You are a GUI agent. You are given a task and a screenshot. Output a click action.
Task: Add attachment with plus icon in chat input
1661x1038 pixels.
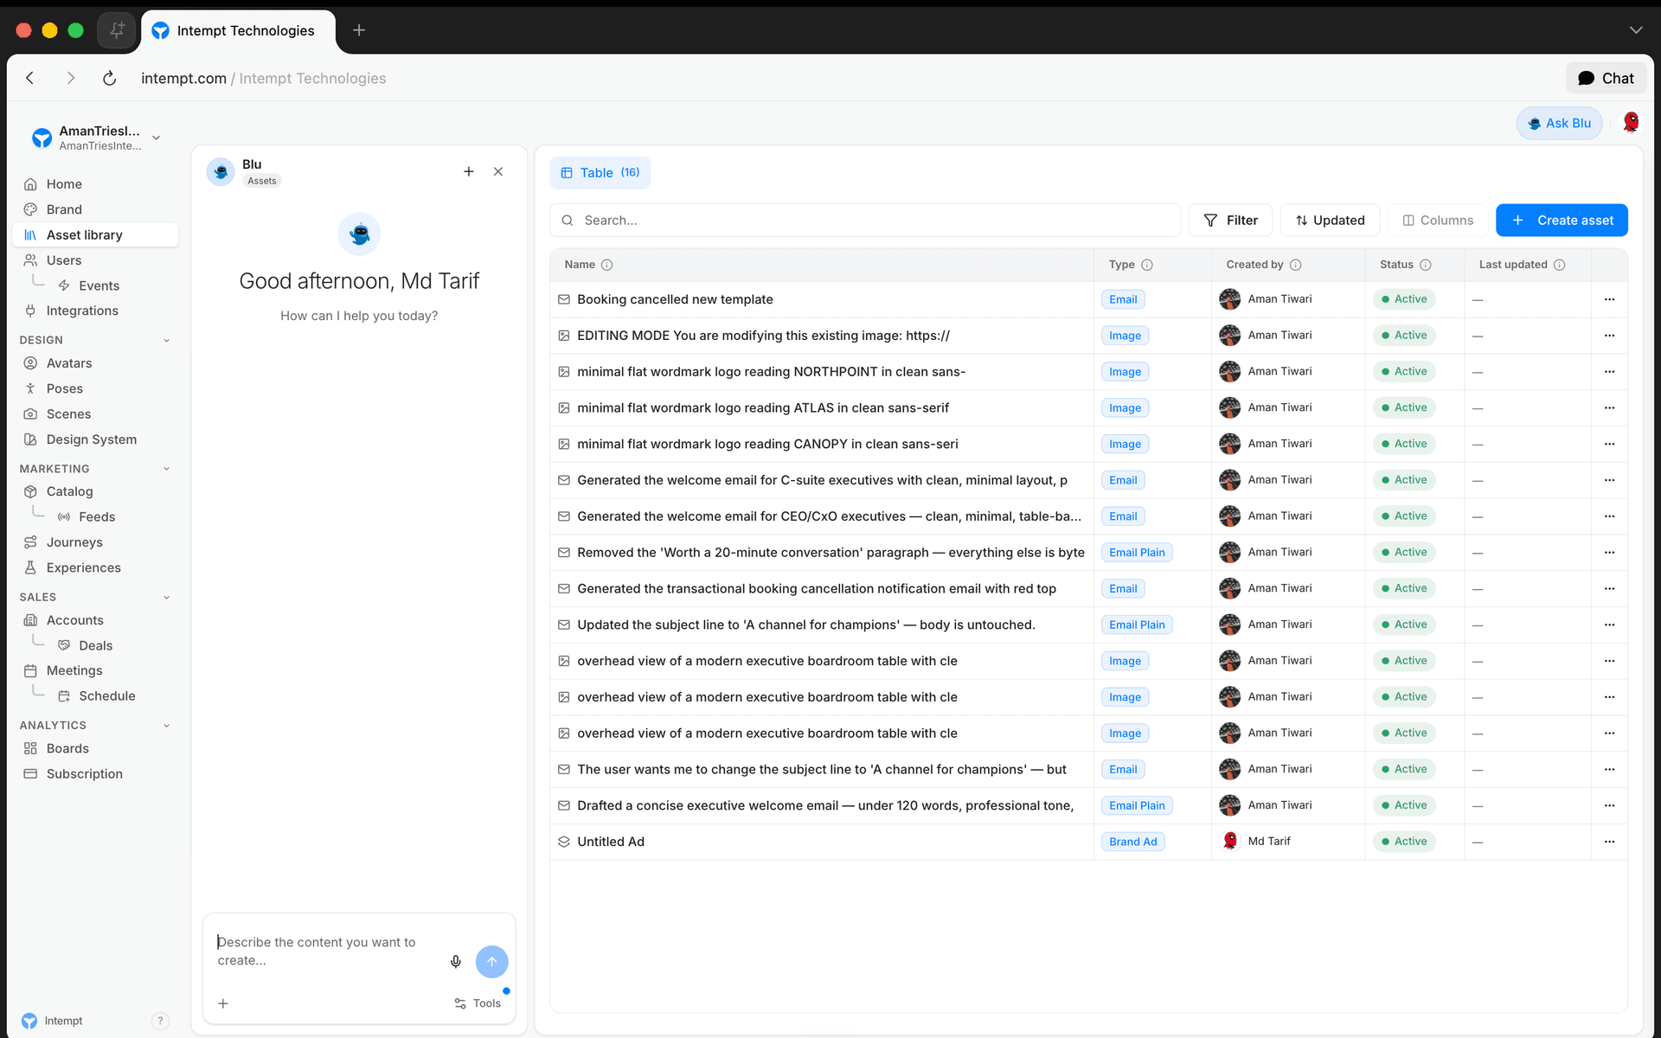223,1003
